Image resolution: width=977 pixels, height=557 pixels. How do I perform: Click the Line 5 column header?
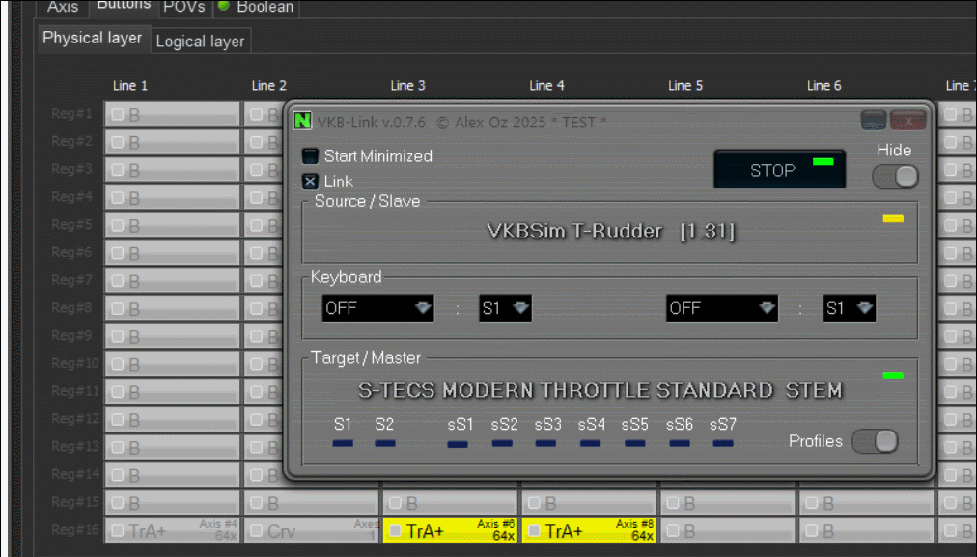coord(685,85)
